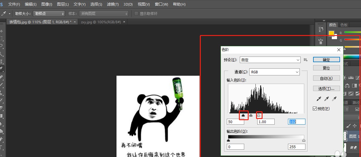
Task: Click the white output levels slider triangle
Action: click(x=304, y=141)
